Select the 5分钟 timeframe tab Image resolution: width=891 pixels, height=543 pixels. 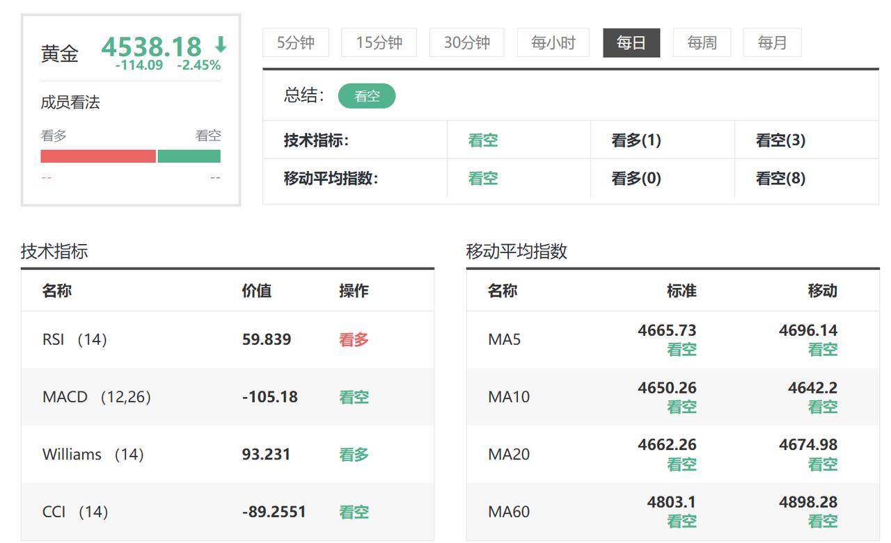(x=296, y=42)
